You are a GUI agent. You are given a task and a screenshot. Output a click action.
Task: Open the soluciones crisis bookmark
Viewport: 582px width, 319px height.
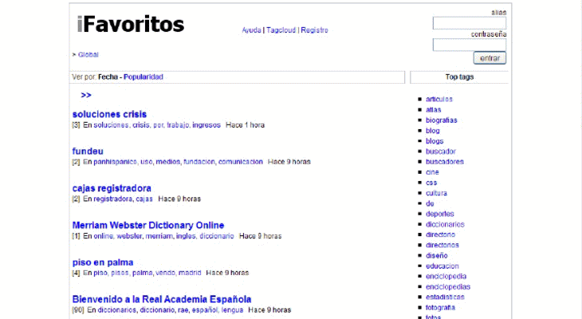(109, 114)
